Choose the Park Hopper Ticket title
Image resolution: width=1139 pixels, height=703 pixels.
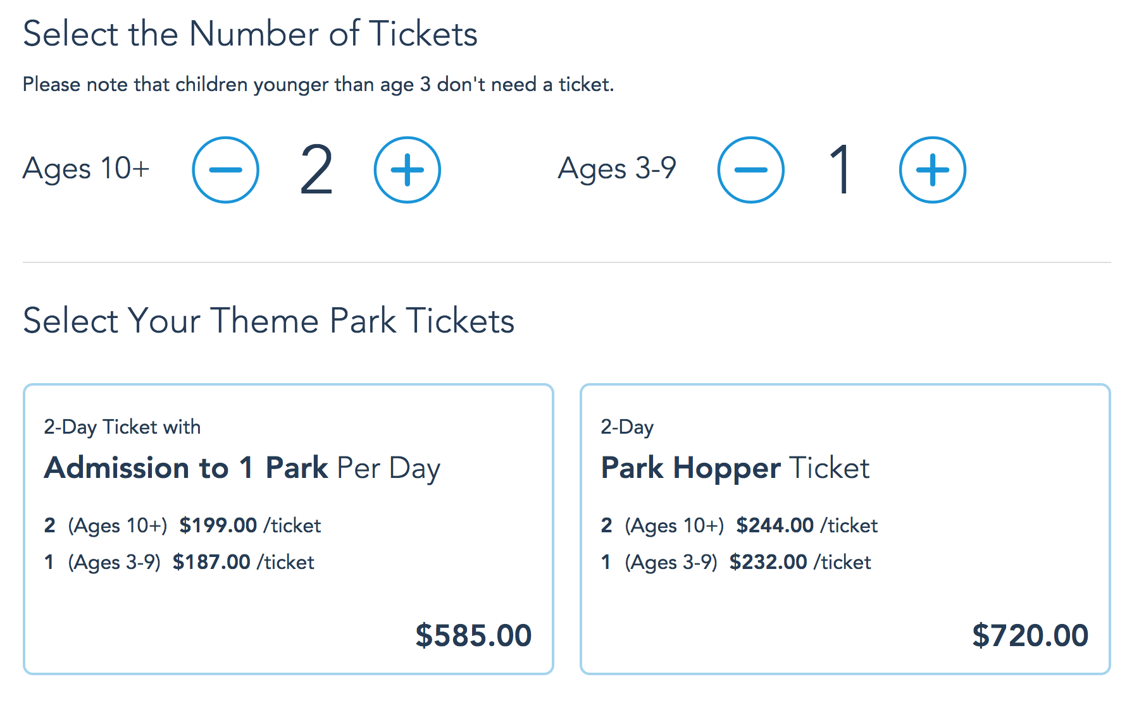pyautogui.click(x=735, y=468)
